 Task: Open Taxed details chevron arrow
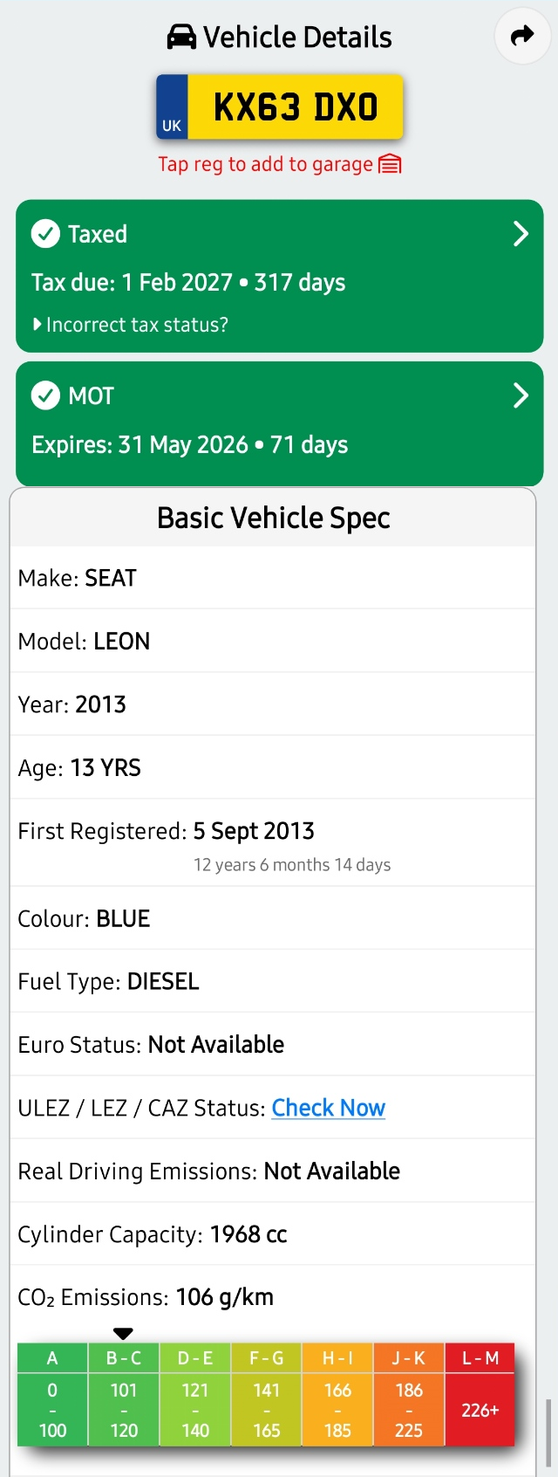(521, 234)
